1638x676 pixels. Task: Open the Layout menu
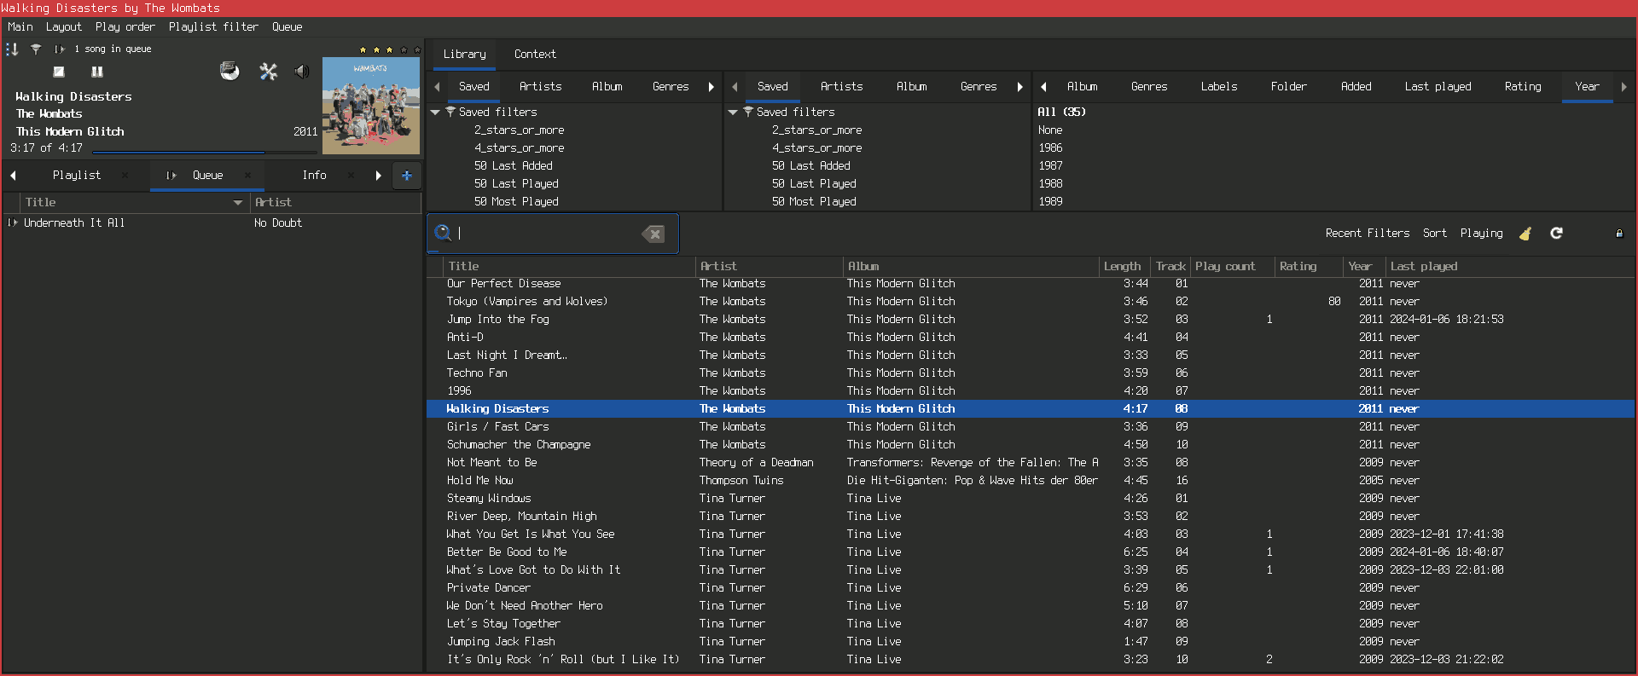64,26
